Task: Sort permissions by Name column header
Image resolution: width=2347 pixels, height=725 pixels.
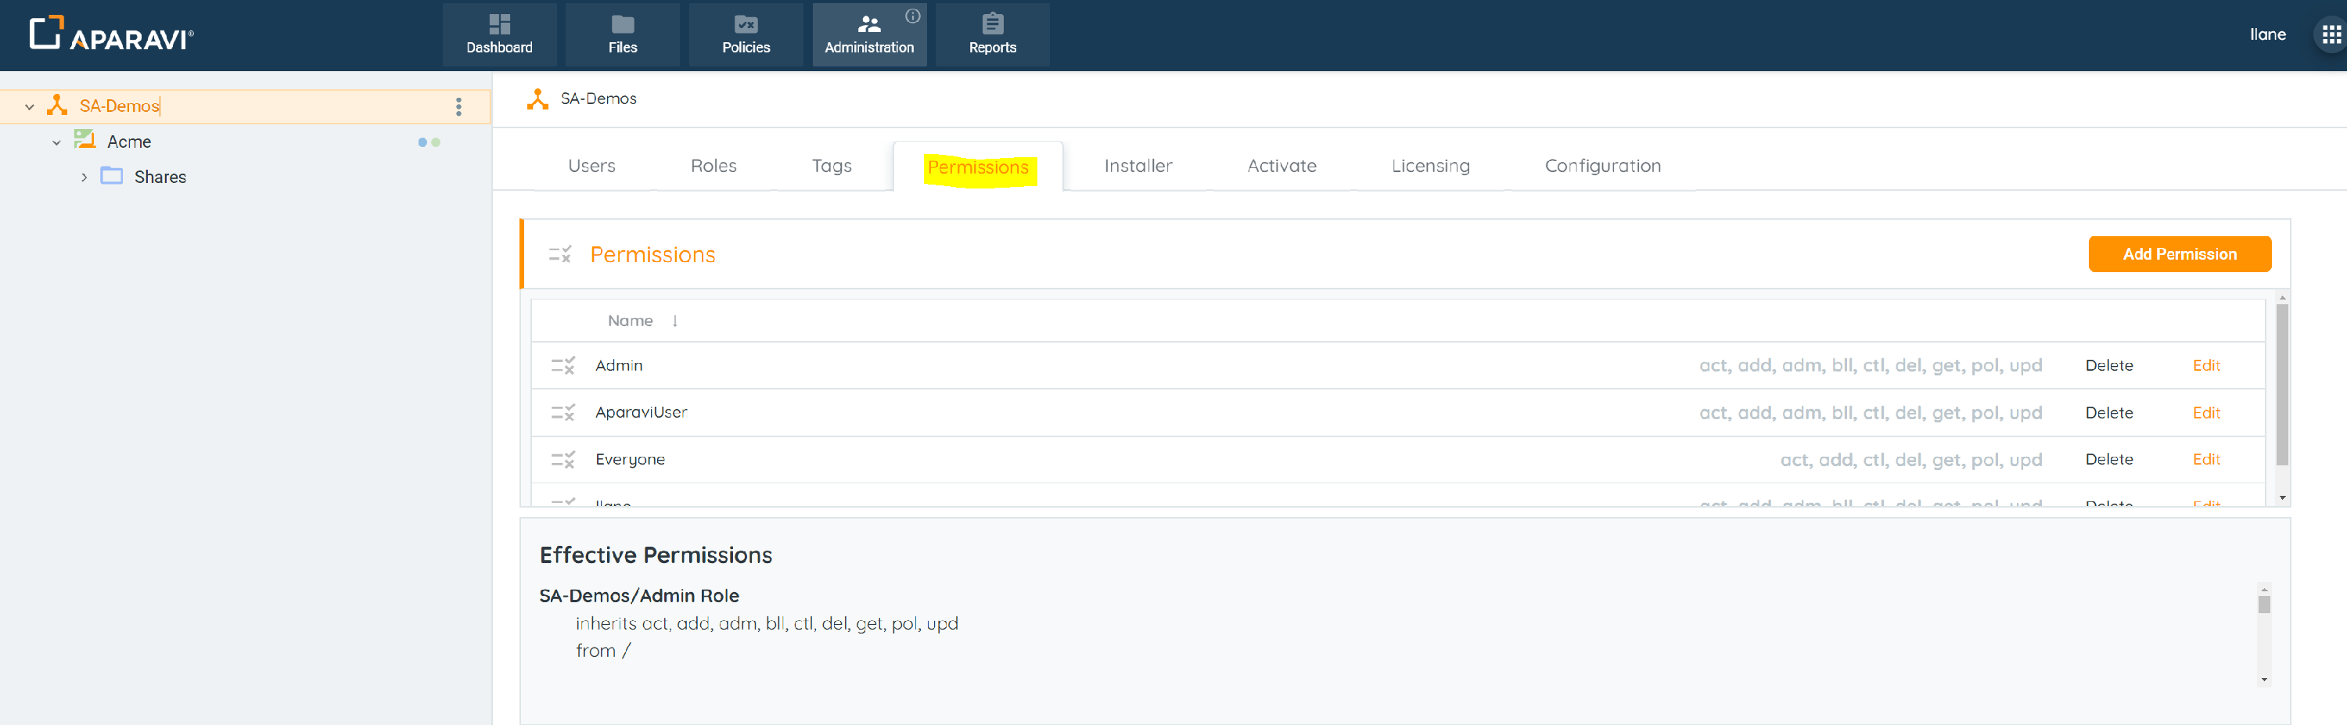Action: 630,321
